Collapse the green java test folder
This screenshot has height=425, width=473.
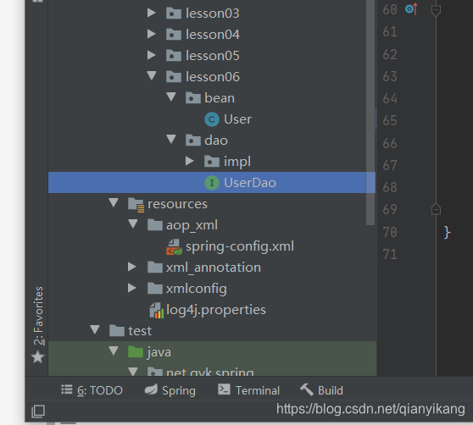coord(114,350)
